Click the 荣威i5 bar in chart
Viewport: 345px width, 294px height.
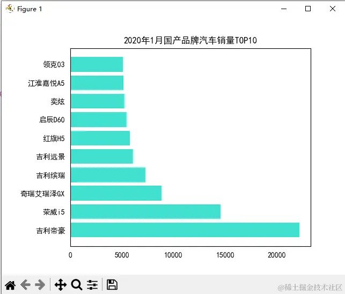(x=145, y=212)
